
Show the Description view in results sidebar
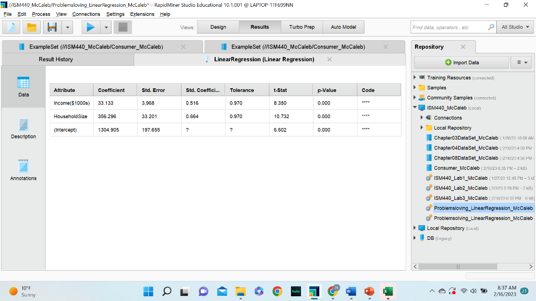coord(23,129)
